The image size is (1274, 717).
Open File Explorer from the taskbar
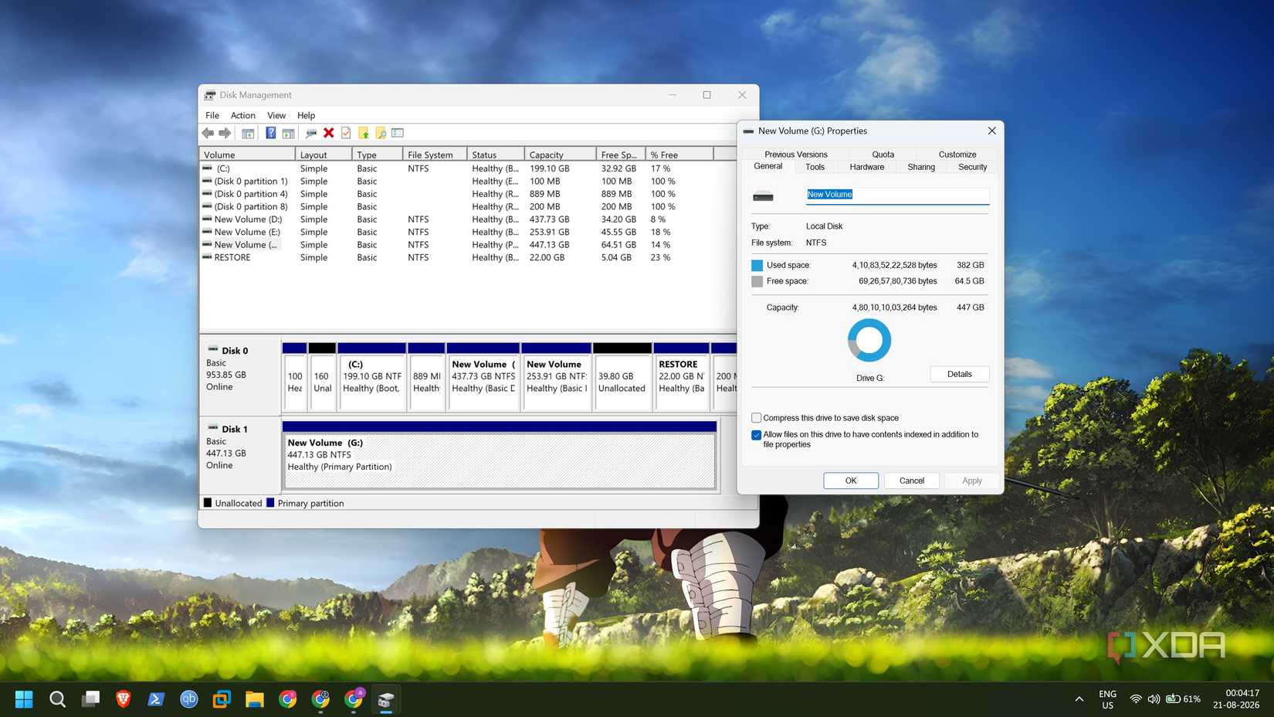click(x=255, y=699)
